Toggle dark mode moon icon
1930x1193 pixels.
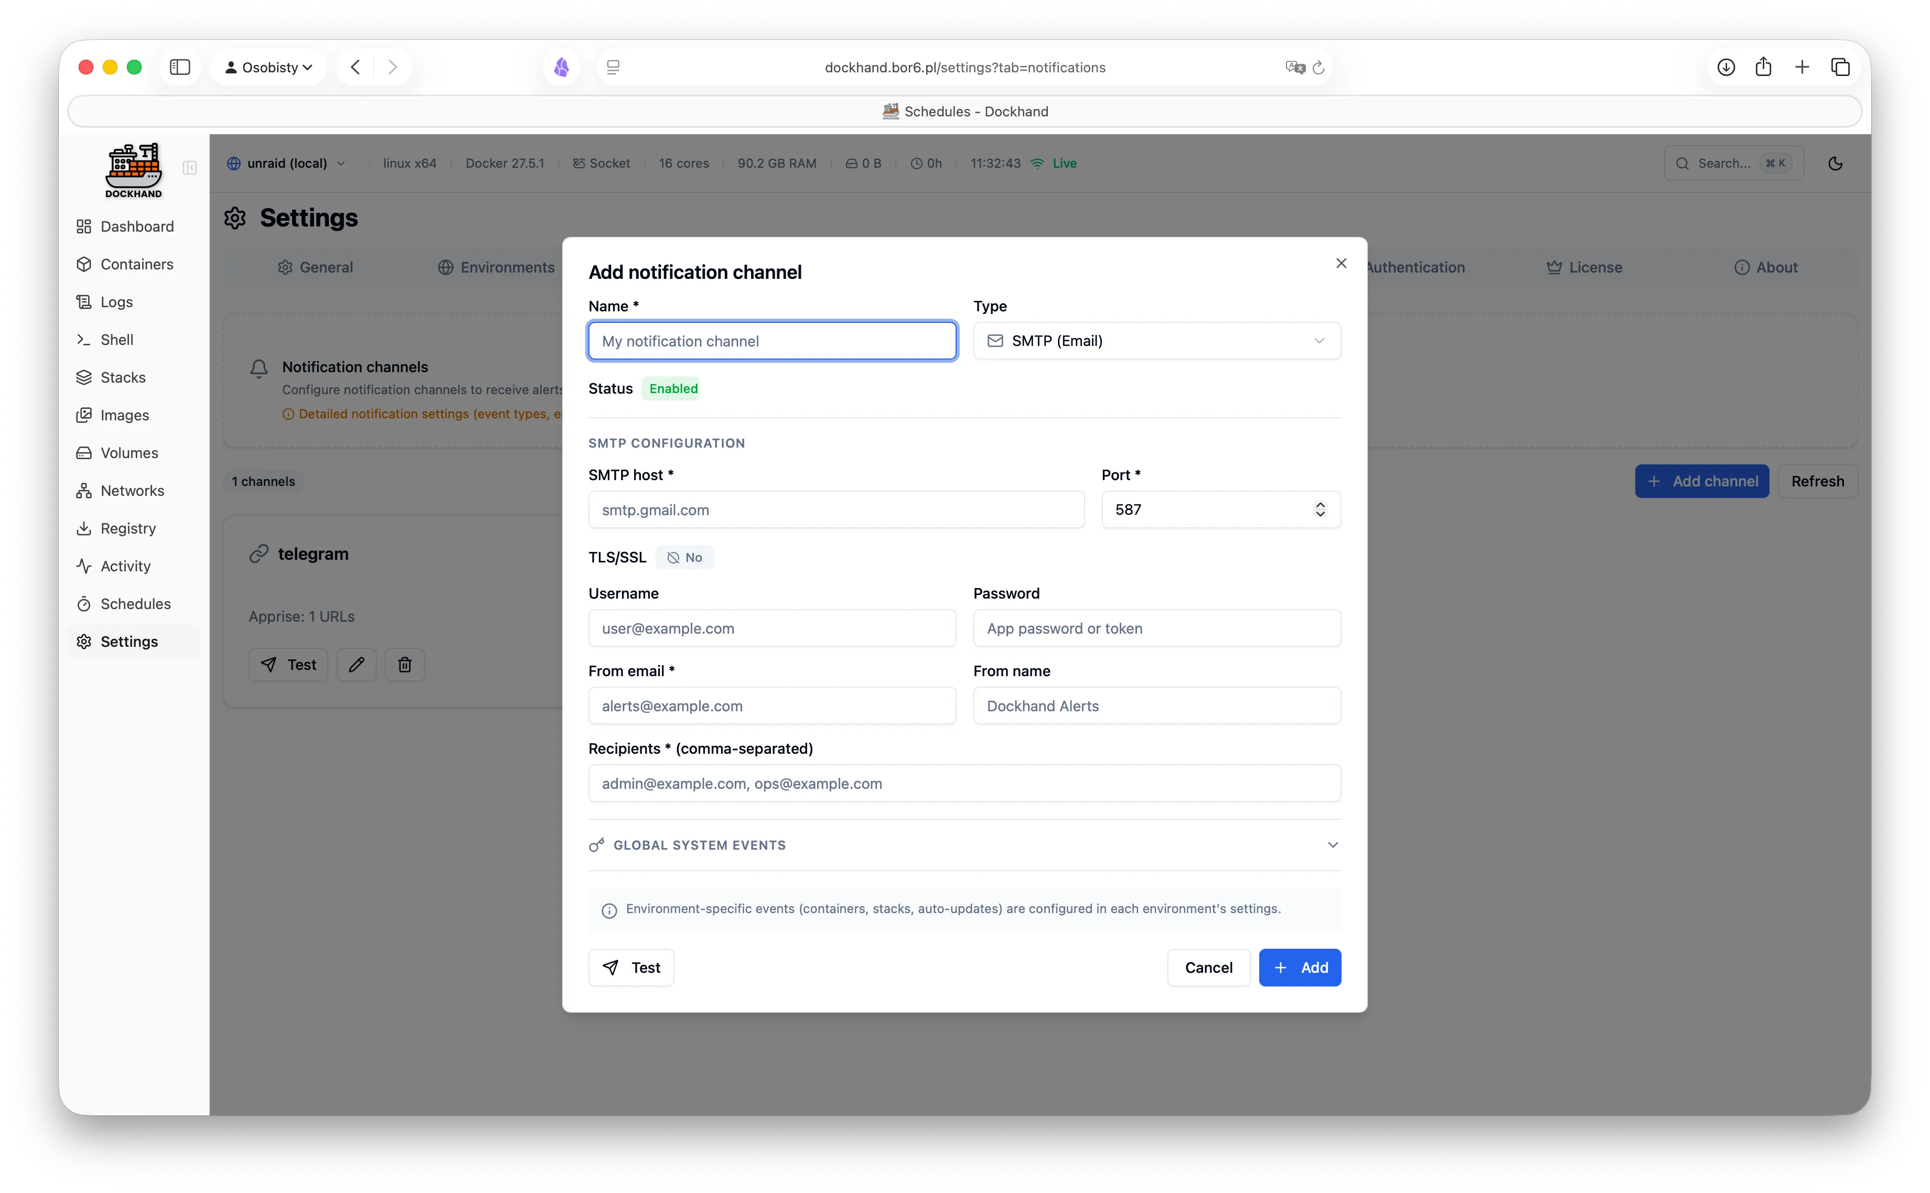pyautogui.click(x=1835, y=164)
